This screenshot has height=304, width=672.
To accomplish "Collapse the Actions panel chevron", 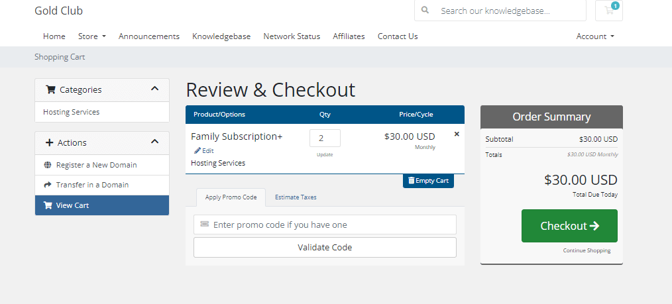I will (155, 142).
